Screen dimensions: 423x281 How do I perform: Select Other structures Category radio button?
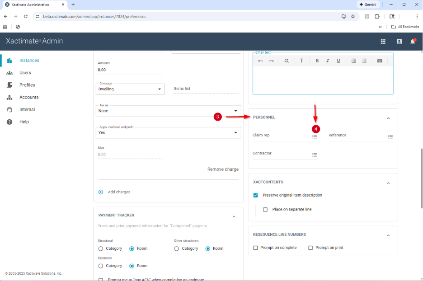coord(176,248)
